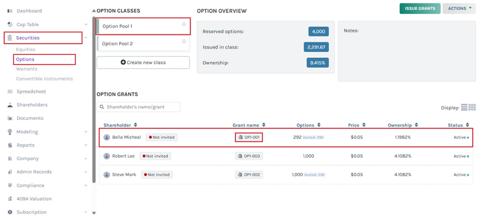
Task: Open the ACTIONS dropdown
Action: coord(459,8)
